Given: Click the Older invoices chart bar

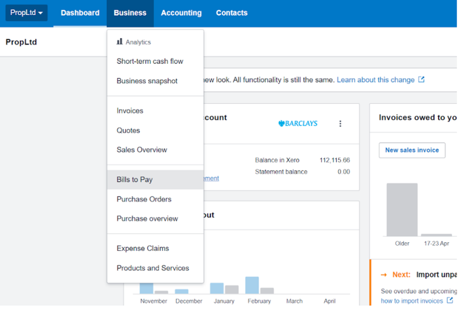Looking at the screenshot, I should pos(402,210).
